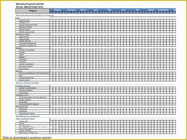187x140 pixels.
Task: Select the Tradeshow #1 row label
Action: [x=24, y=37]
